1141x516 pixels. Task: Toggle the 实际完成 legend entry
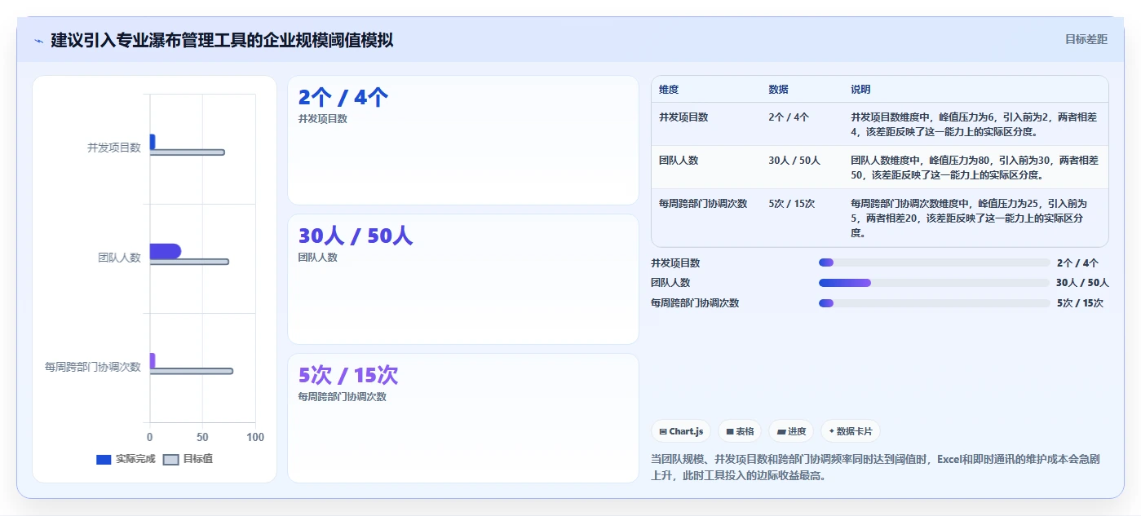click(x=126, y=459)
